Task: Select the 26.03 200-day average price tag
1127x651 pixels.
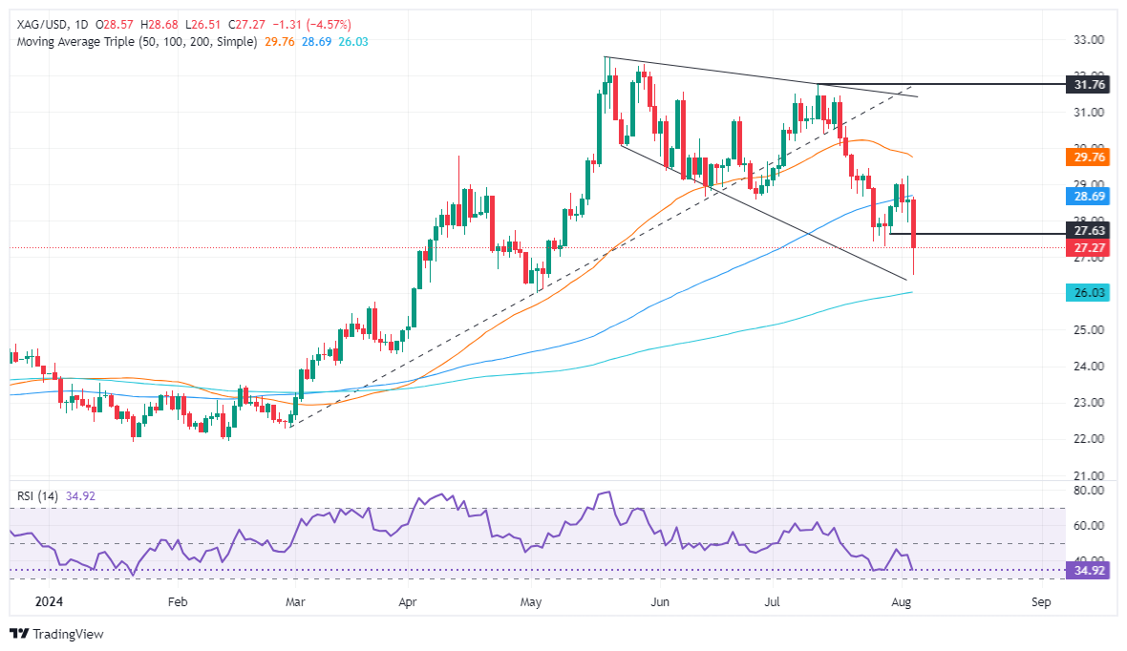Action: (1087, 292)
